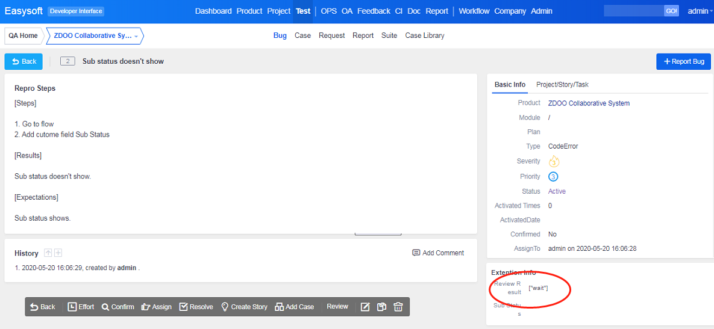The width and height of the screenshot is (714, 329).
Task: Open the admin user dropdown
Action: (700, 11)
